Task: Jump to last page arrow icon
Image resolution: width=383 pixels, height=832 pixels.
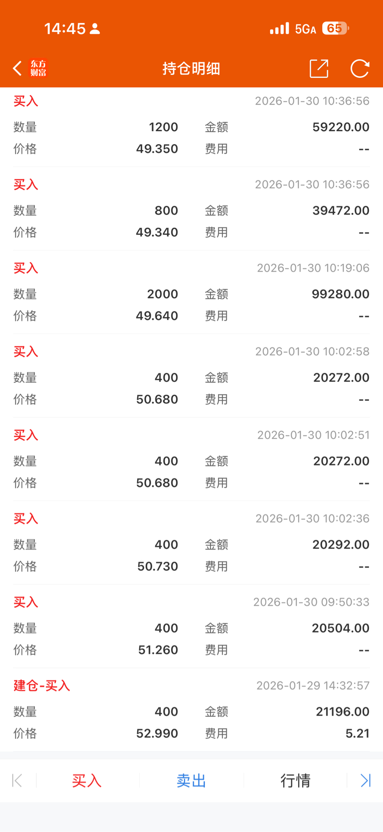Action: [366, 780]
